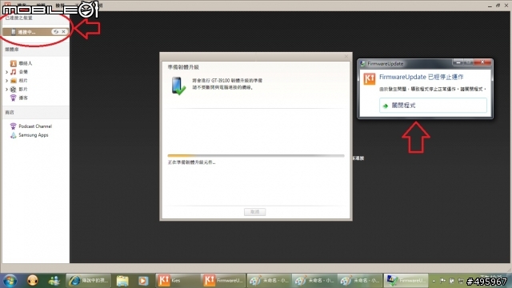Open the 編輯 menu in Kies
The height and width of the screenshot is (288, 512).
41,6
